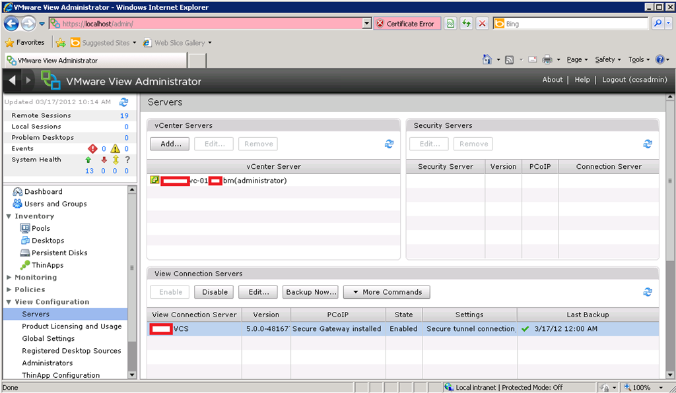The width and height of the screenshot is (676, 393).
Task: Collapse the Inventory tree section
Action: [9, 216]
